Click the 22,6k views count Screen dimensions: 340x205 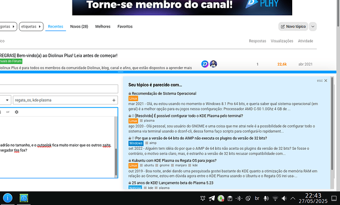[282, 64]
